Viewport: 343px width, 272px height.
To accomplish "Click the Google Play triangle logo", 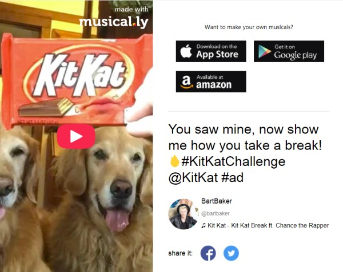I will pos(264,51).
